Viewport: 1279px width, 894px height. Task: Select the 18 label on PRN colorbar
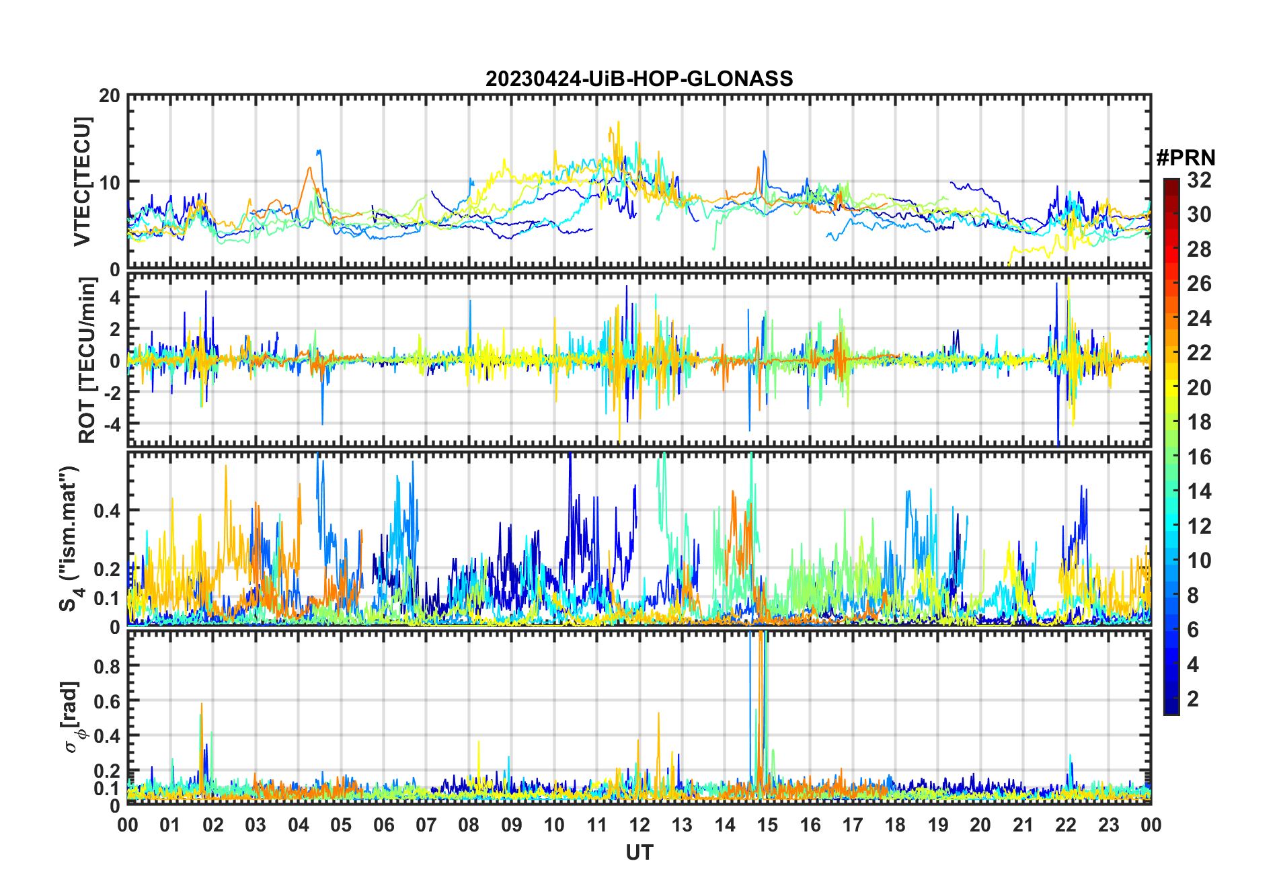[1200, 422]
